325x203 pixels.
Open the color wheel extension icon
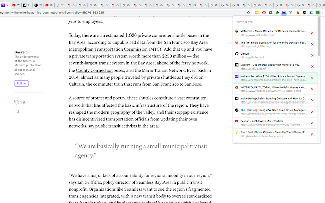pos(277,13)
